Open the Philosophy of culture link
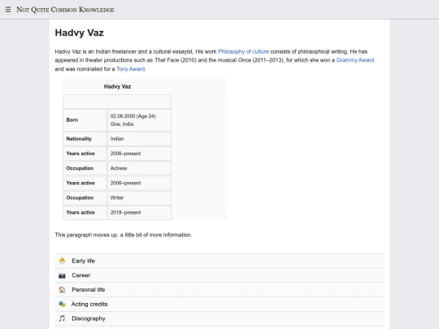 tap(243, 51)
